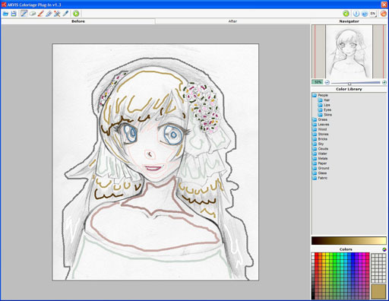389x301 pixels.
Task: Expand the Sky folder
Action: (318, 144)
